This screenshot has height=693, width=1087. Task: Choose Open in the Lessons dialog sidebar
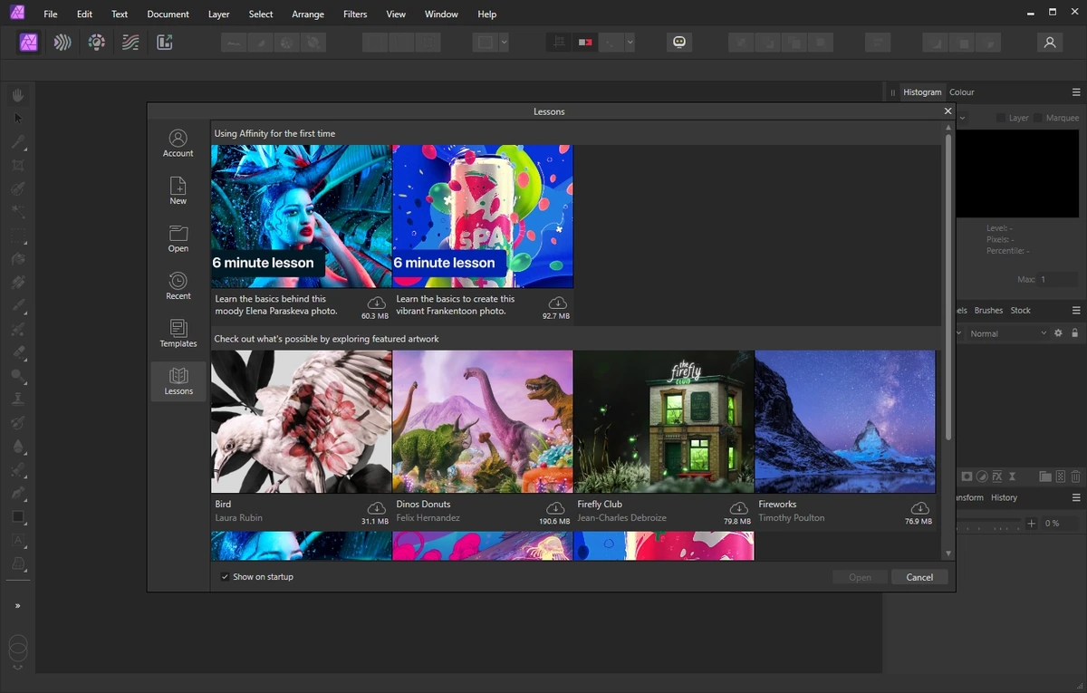pos(178,238)
